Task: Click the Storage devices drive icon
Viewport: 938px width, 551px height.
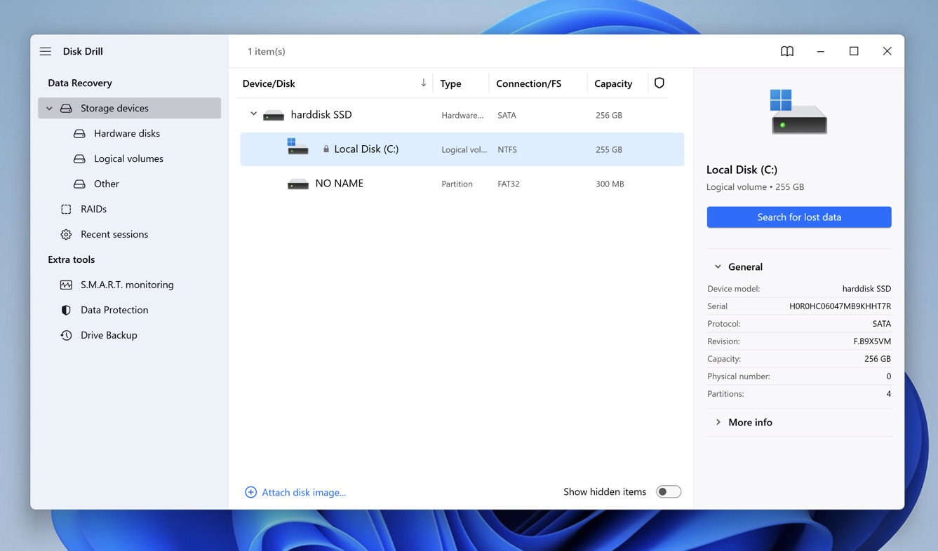Action: 66,108
